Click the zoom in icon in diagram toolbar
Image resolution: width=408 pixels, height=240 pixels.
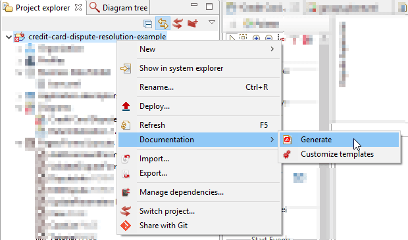pyautogui.click(x=256, y=38)
